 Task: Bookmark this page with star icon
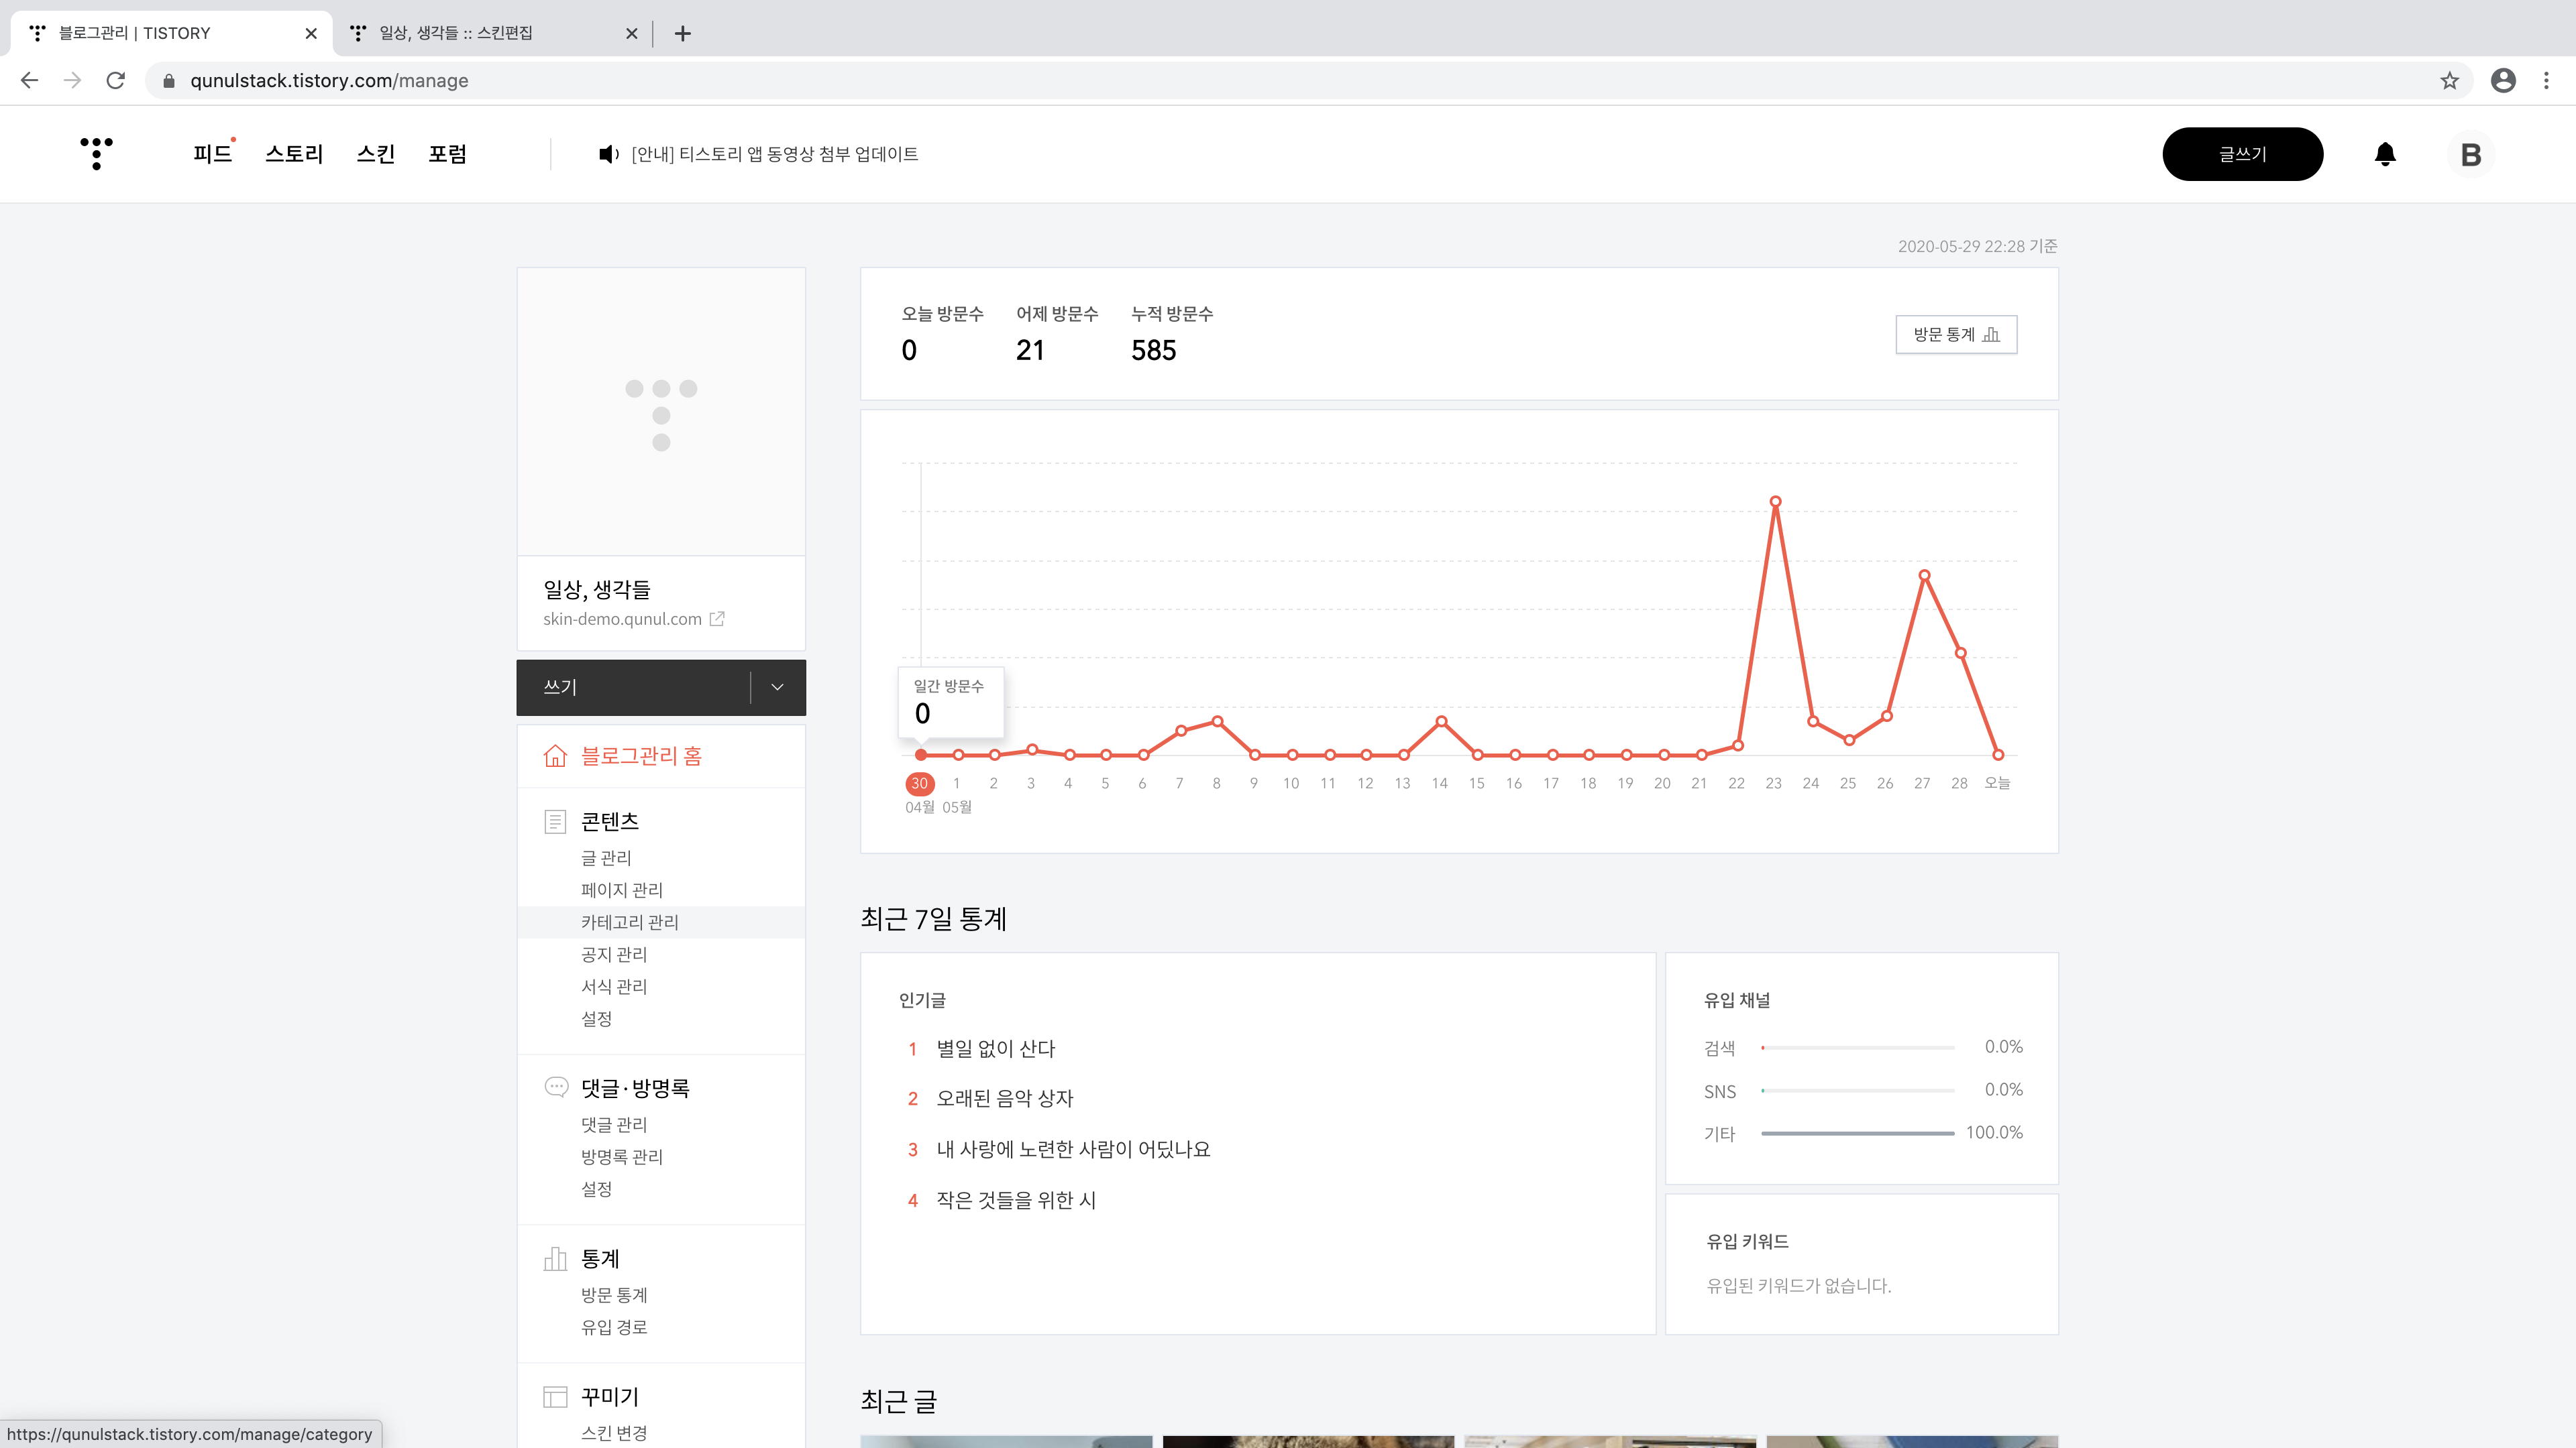tap(2449, 81)
